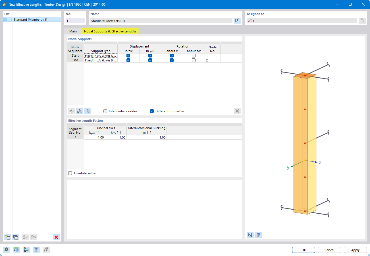The height and width of the screenshot is (256, 370).
Task: Uncheck Rotation about x for Start node
Action: pos(171,55)
